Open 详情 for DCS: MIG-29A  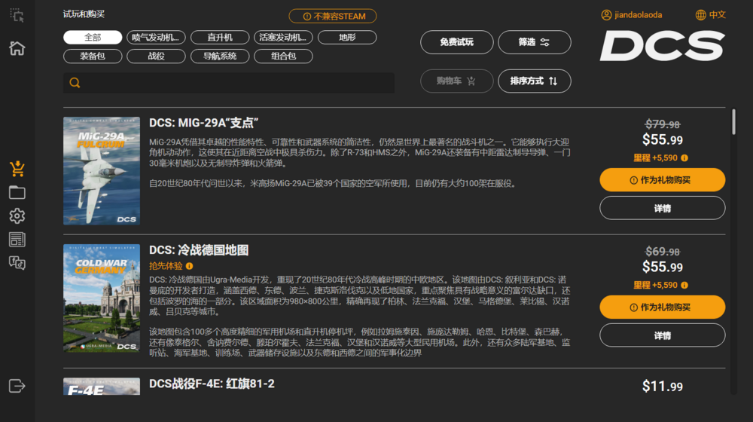point(662,208)
